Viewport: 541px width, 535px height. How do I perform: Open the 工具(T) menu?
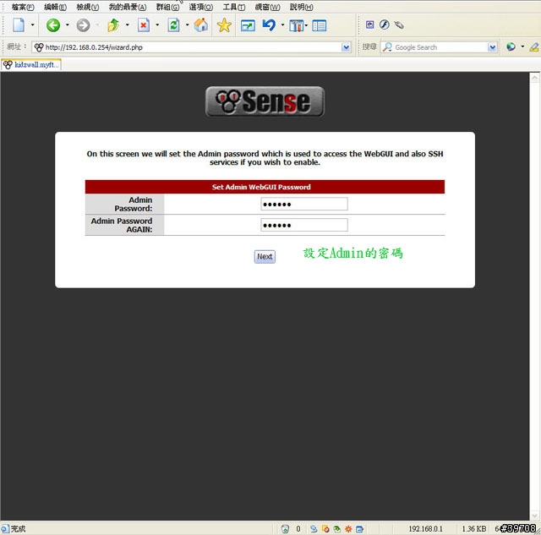pos(234,7)
